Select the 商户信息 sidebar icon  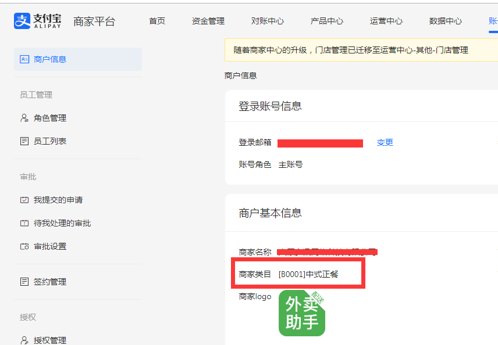[24, 59]
